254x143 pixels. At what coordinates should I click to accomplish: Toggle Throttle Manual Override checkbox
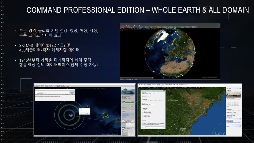pos(142,94)
